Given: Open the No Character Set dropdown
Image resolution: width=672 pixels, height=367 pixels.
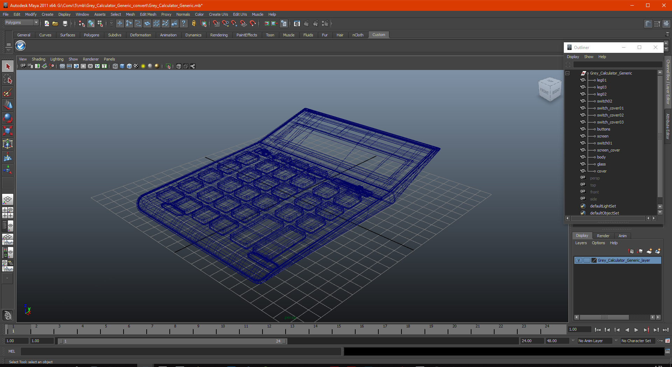Looking at the screenshot, I should [x=638, y=341].
